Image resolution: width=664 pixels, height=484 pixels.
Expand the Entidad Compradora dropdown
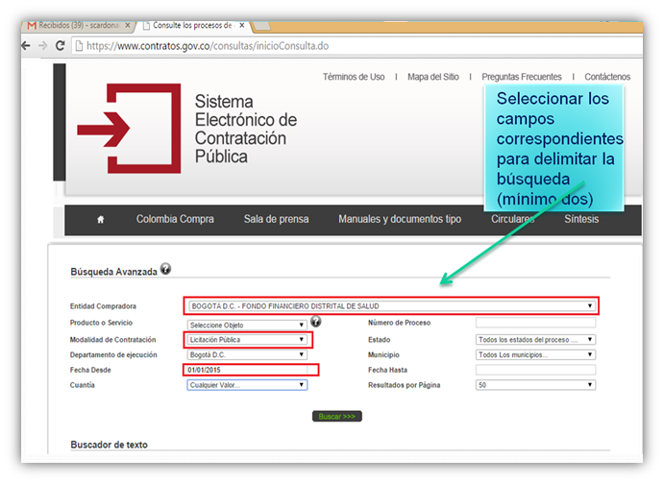click(x=392, y=306)
